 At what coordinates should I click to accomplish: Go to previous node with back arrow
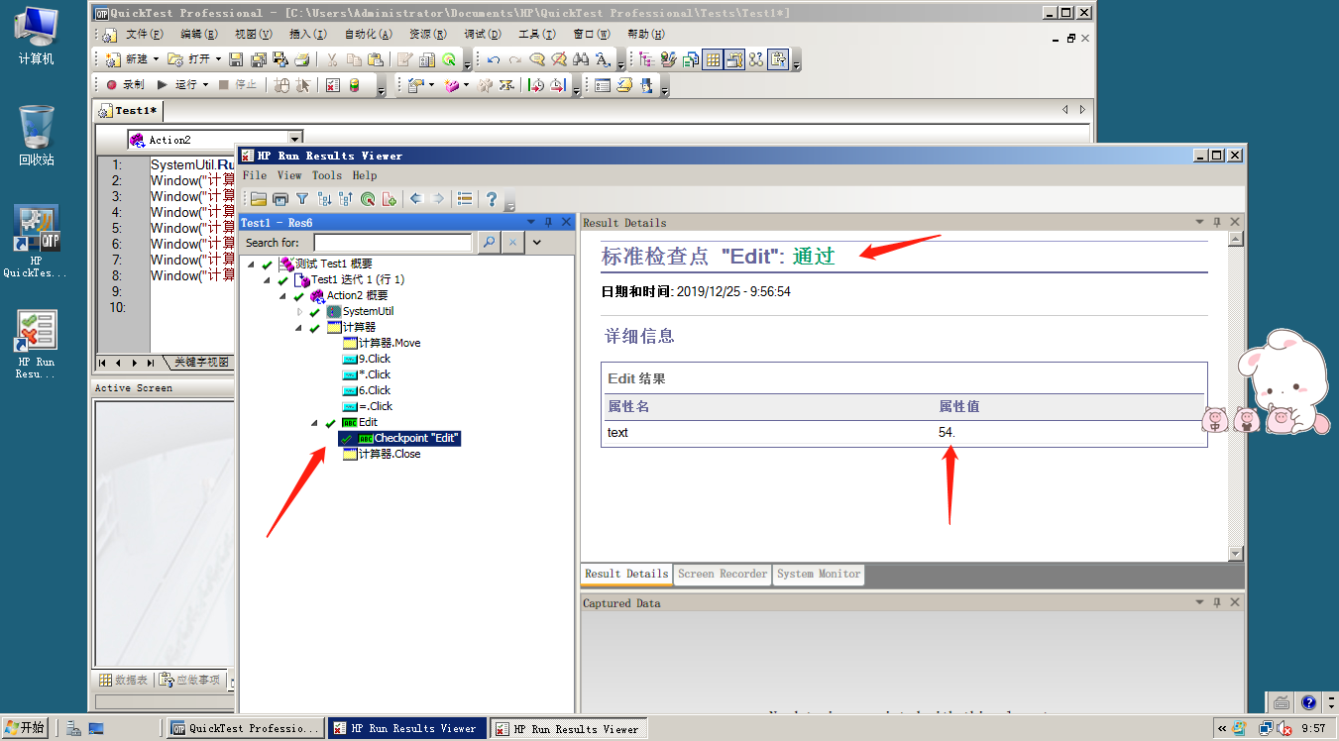tap(416, 198)
